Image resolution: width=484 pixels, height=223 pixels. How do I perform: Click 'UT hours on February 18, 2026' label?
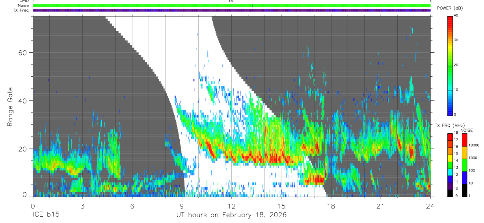coord(231,215)
